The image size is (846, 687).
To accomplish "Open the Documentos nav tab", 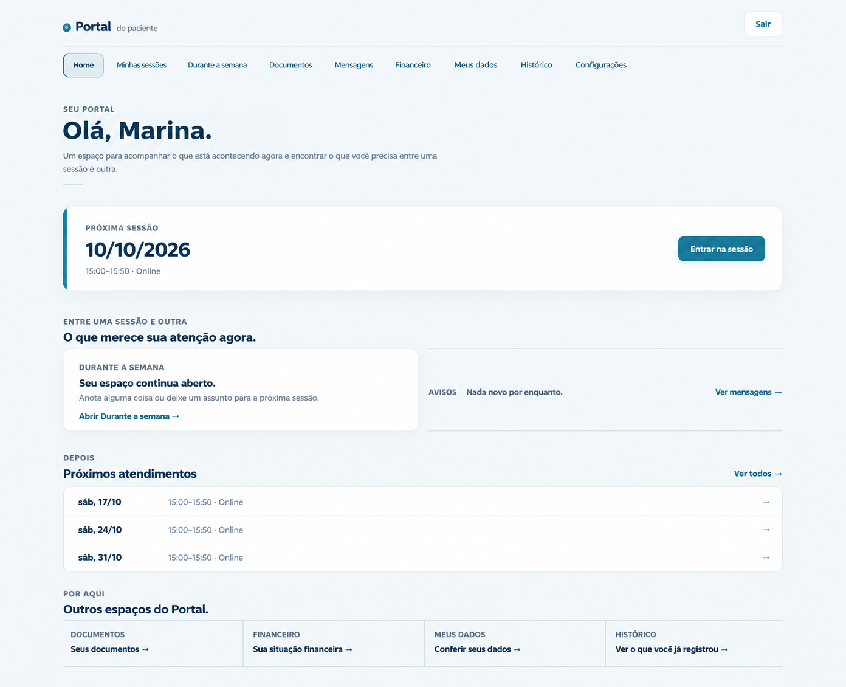I will 291,65.
